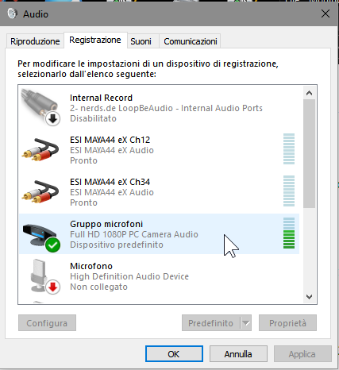Open the Predefinito dropdown arrow
This screenshot has width=339, height=370.
[x=246, y=323]
